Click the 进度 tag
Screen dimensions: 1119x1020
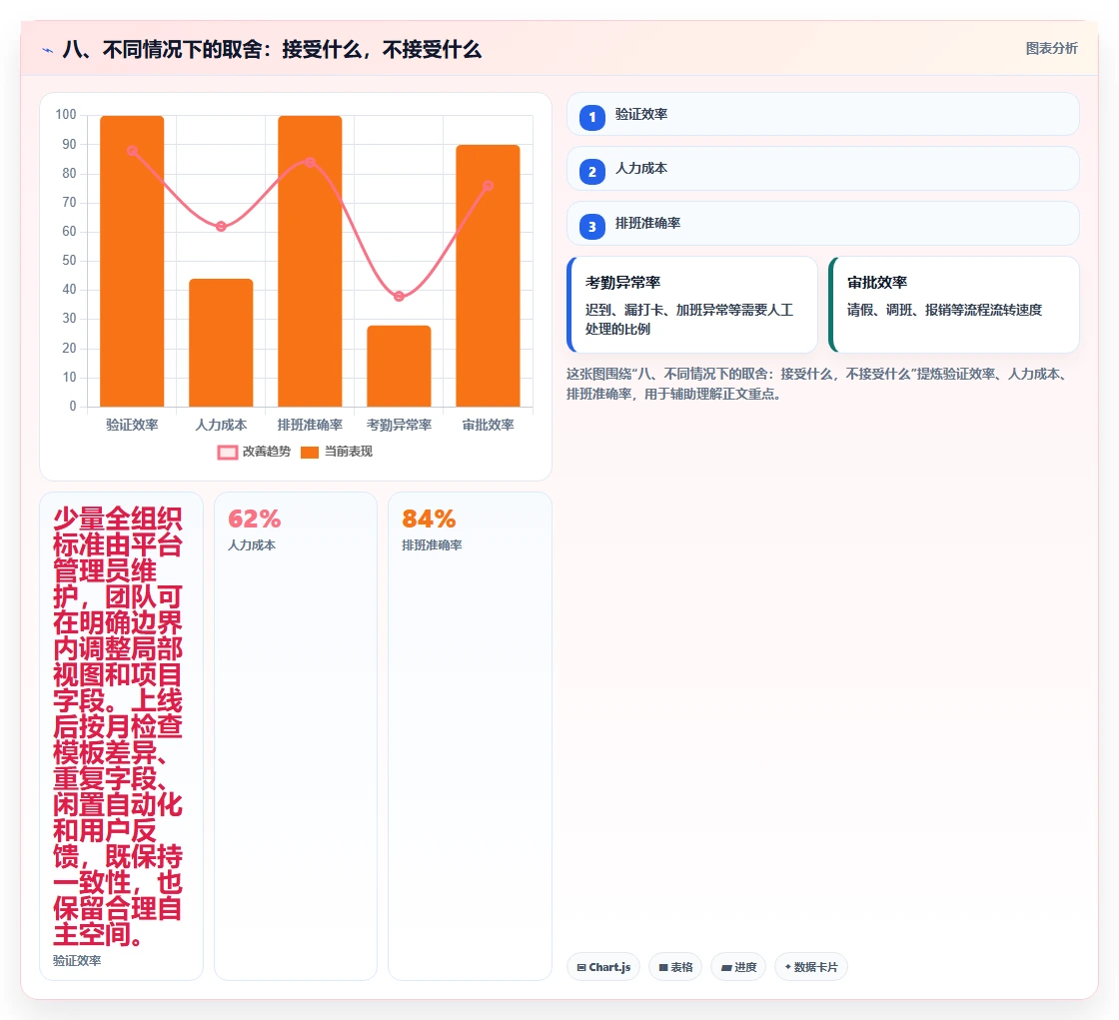click(x=738, y=967)
